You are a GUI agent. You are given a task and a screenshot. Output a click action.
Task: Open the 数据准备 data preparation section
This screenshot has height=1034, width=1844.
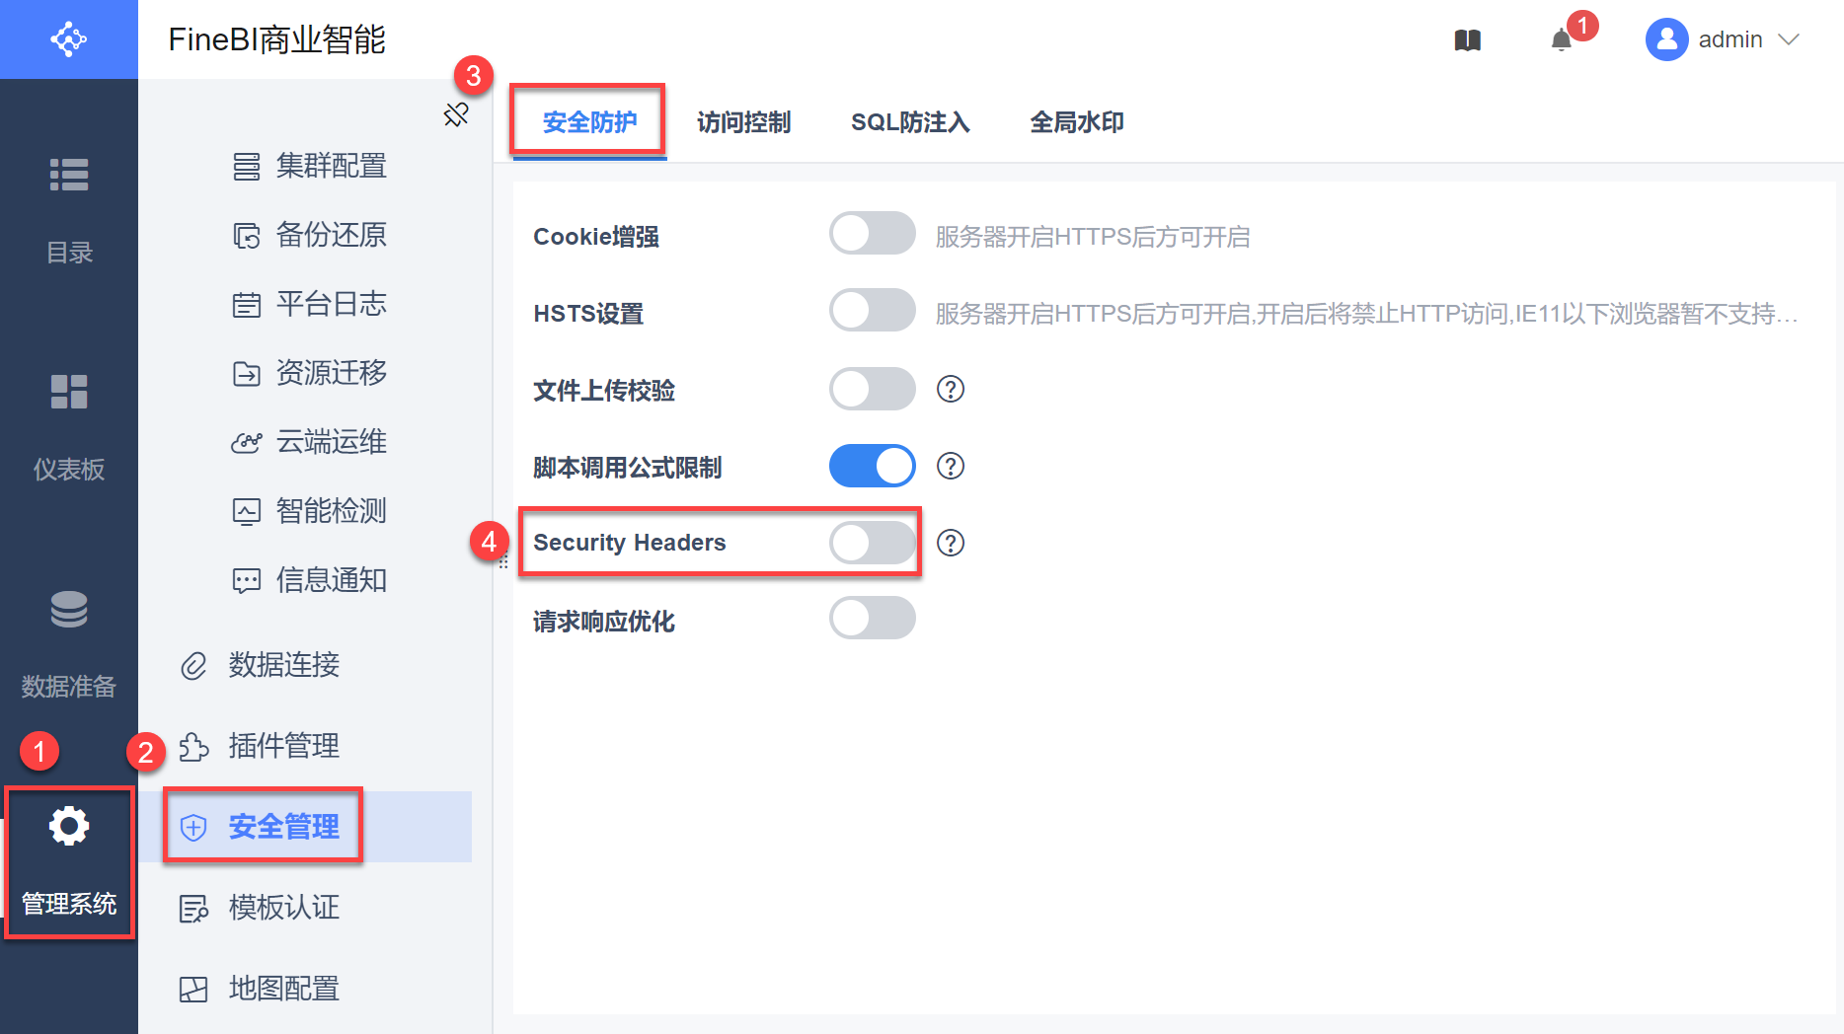[x=69, y=643]
